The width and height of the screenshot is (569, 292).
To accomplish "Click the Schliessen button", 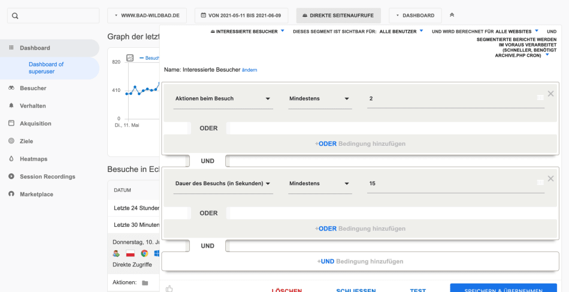I will pyautogui.click(x=356, y=291).
